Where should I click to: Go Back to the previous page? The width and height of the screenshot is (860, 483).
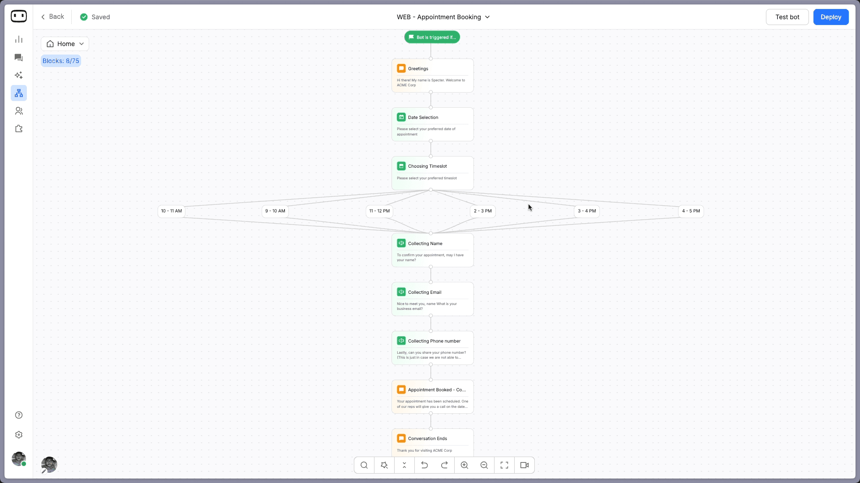[x=52, y=17]
